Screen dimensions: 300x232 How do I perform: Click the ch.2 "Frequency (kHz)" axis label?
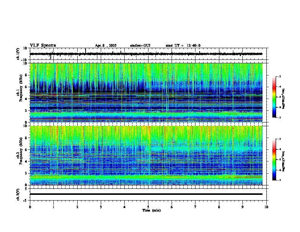pos(21,151)
